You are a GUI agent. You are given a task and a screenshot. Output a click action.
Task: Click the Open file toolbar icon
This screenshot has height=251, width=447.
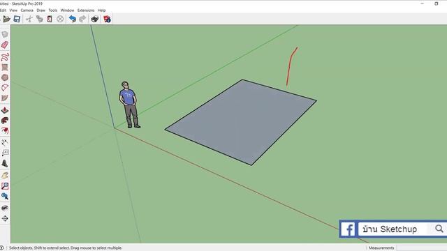click(x=6, y=19)
